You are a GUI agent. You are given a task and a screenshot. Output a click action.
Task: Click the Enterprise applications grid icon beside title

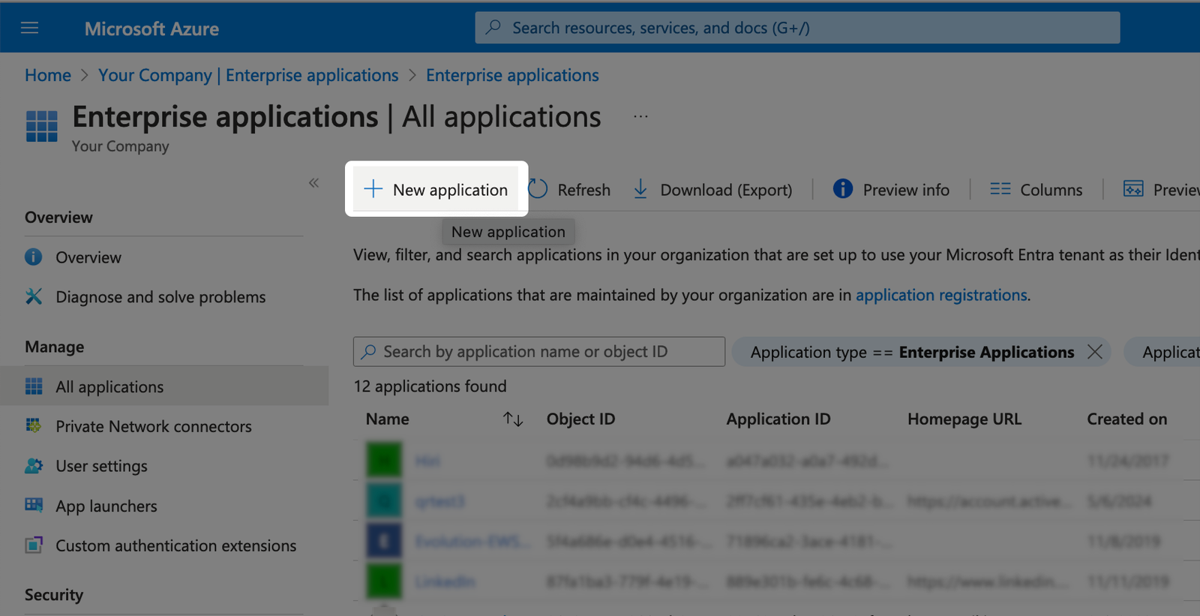(42, 126)
